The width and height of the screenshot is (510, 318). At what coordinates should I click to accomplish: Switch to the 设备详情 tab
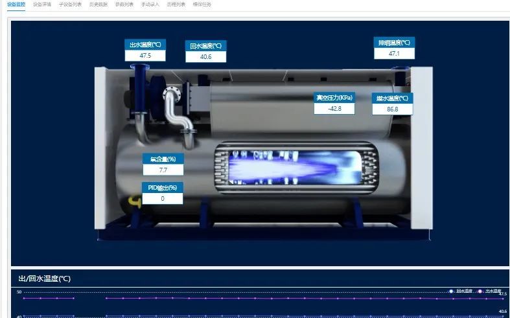tap(42, 4)
